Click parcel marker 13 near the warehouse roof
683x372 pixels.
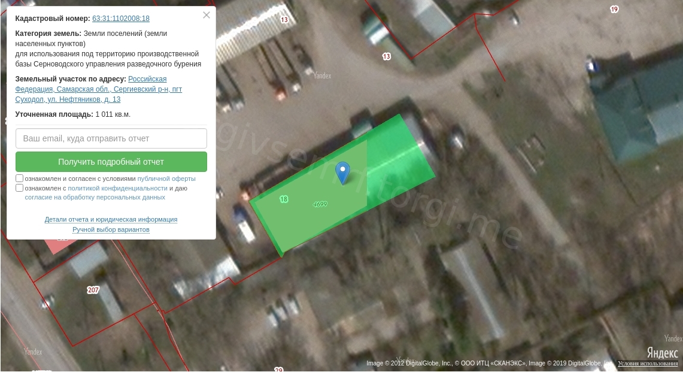[x=284, y=20]
